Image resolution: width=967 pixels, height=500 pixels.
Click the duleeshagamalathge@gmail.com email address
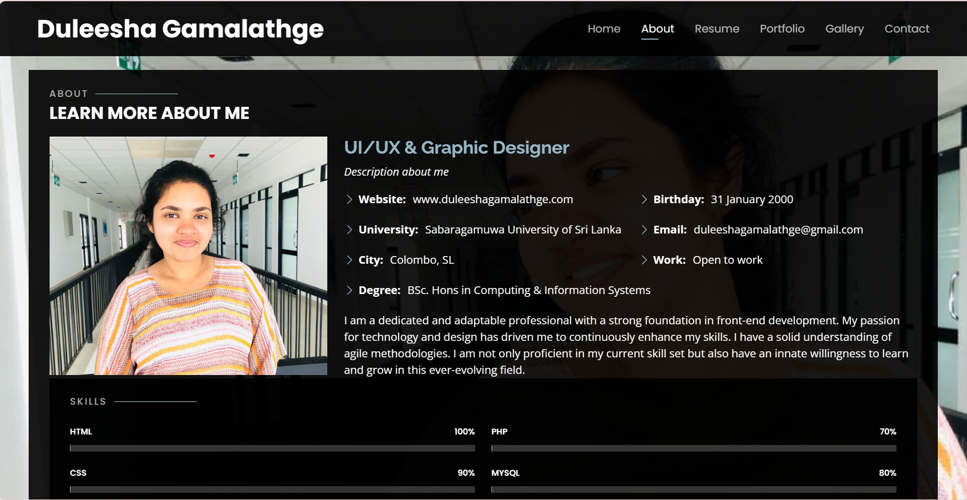coord(778,230)
